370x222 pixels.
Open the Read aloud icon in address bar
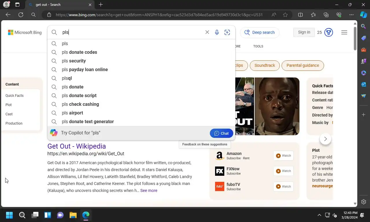click(274, 15)
